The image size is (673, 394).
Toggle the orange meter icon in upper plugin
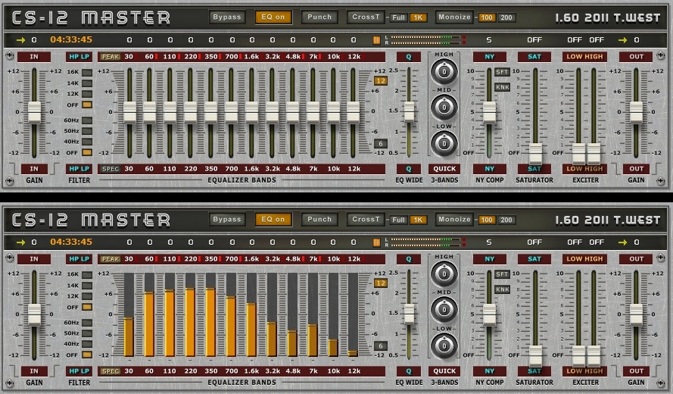tap(376, 40)
